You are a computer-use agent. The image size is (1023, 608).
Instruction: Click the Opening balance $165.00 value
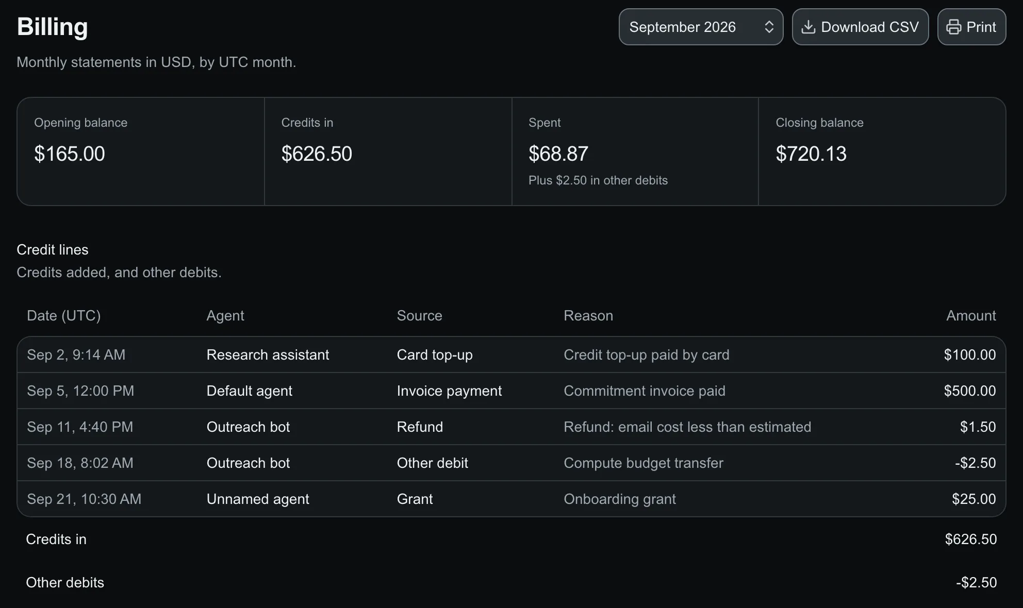70,154
